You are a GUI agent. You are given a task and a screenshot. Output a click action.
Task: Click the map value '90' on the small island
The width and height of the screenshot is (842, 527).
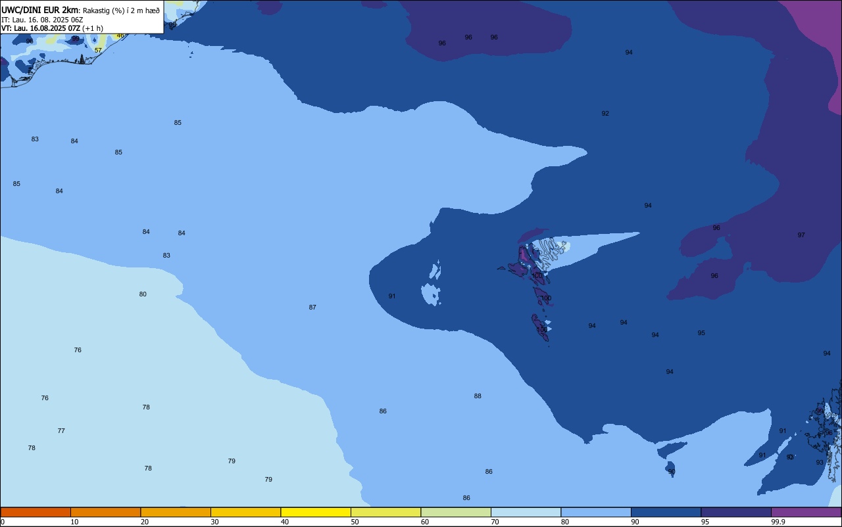[672, 472]
